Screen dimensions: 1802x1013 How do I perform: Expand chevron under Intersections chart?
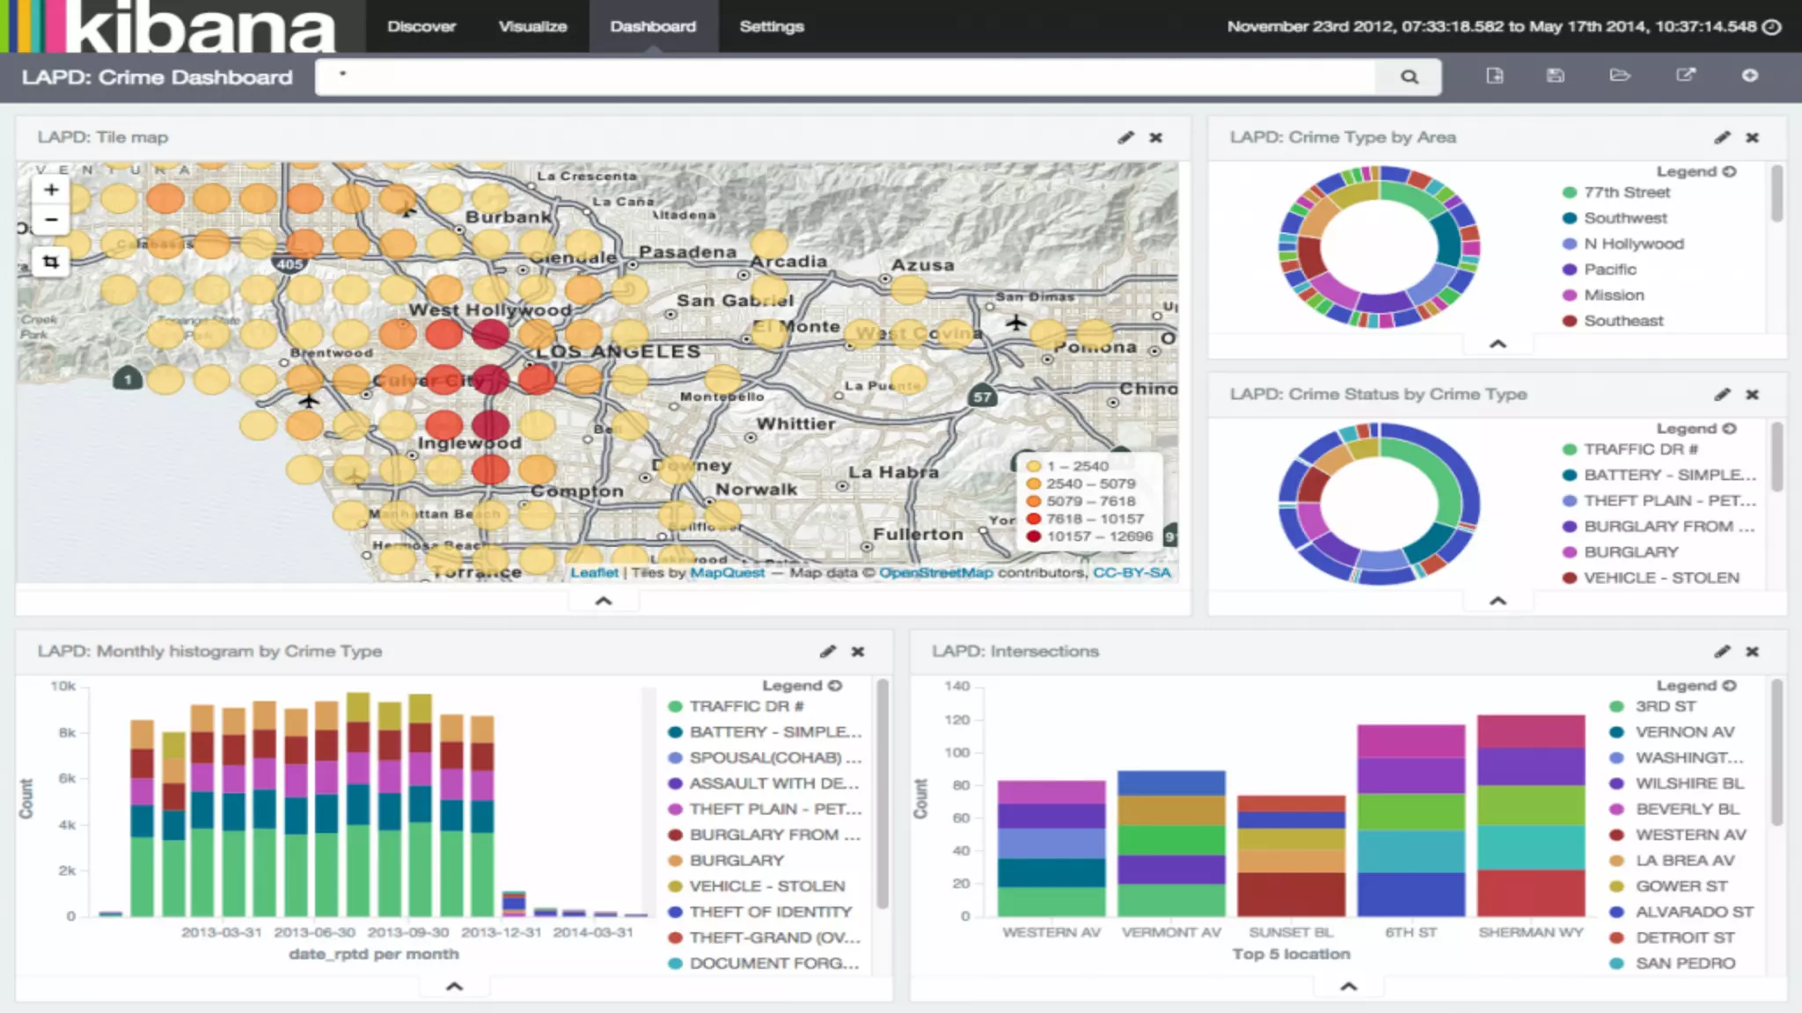click(x=1348, y=987)
